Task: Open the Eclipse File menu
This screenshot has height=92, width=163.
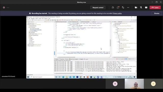Action: [x=27, y=19]
